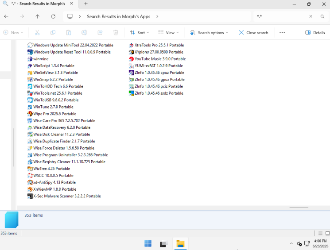Click the Windows Update MiniTool file icon

[x=30, y=45]
